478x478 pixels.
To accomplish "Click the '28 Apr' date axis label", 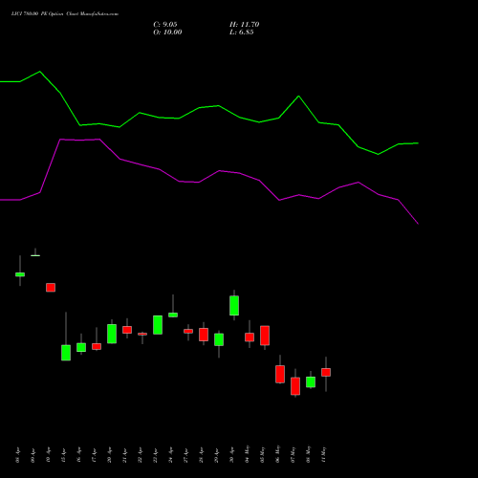I will coord(201,455).
